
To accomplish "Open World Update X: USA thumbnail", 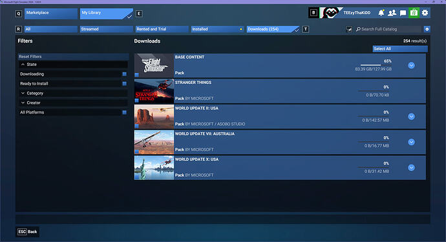I will pyautogui.click(x=154, y=168).
